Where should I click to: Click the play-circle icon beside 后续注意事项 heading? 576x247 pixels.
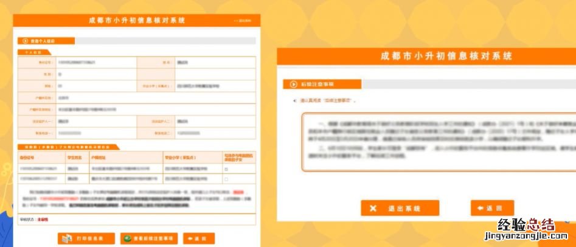294,84
